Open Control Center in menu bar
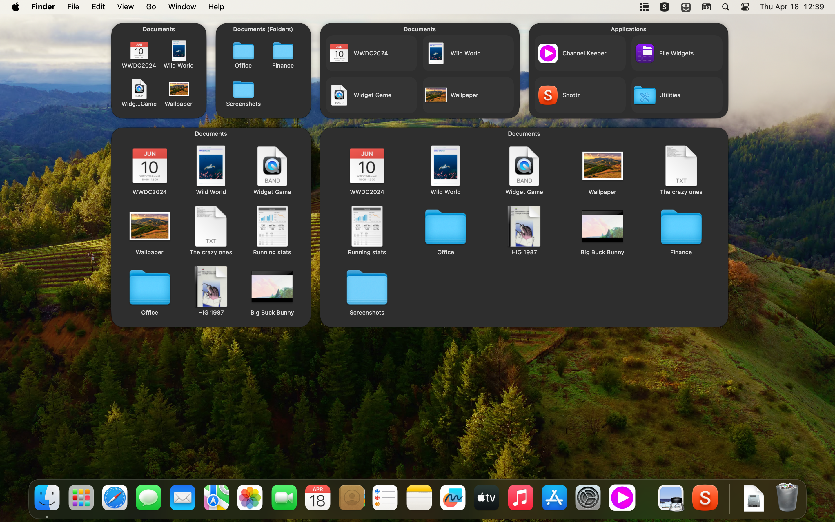 745,7
